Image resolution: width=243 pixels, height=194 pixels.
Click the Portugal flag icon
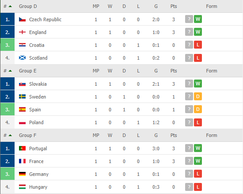coord(22,148)
